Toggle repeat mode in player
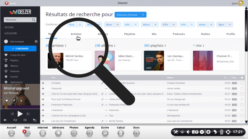Screen dimensions: 248x139 coord(15,120)
